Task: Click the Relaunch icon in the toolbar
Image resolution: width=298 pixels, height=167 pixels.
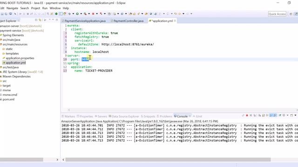Action: (x=65, y=14)
